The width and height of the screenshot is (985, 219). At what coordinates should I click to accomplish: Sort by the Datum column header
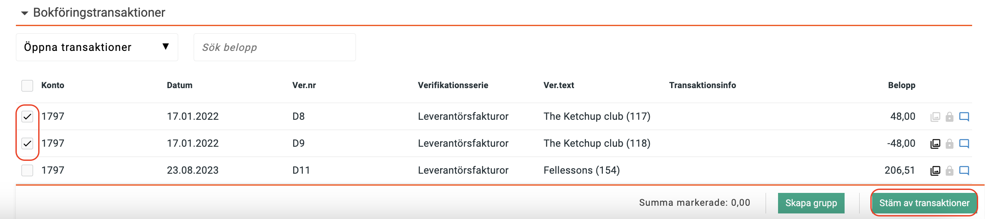tap(179, 85)
